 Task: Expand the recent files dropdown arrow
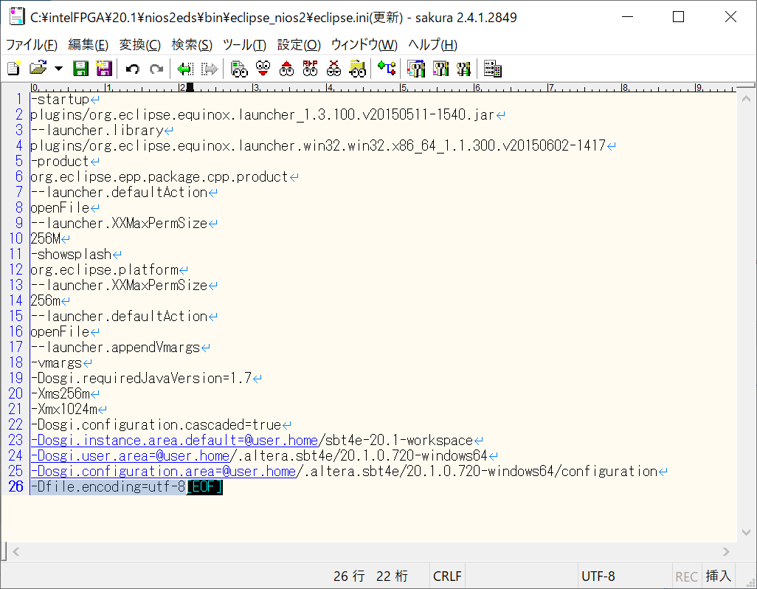(58, 69)
